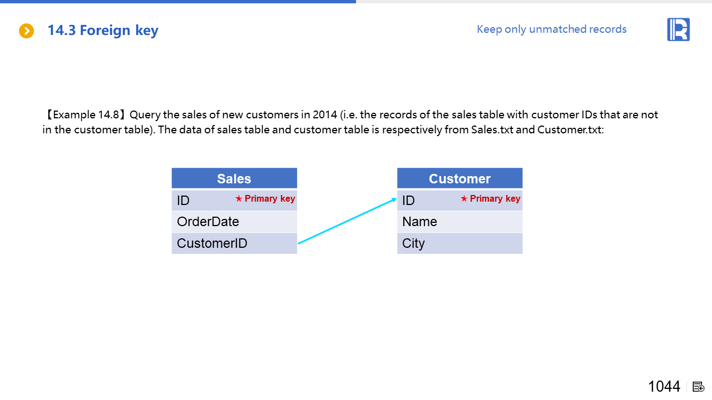Open the "14.3 Foreign key" section title
Image resolution: width=712 pixels, height=400 pixels.
point(103,31)
